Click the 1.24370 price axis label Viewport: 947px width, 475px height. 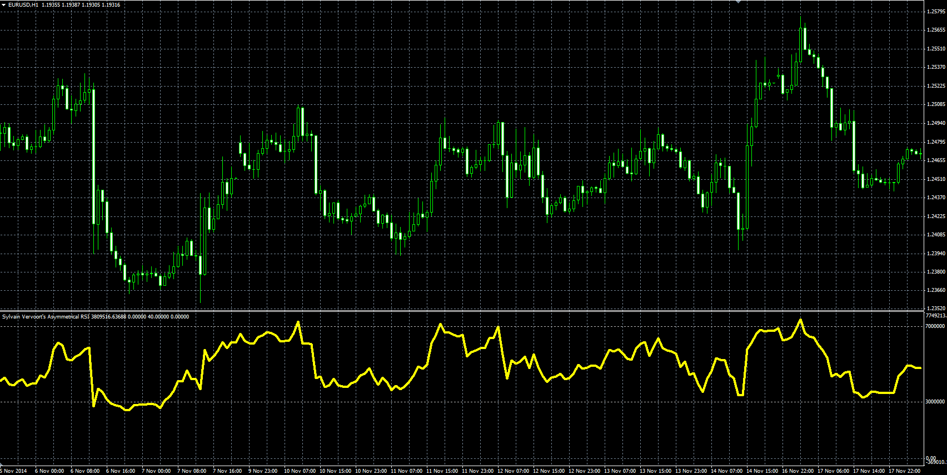(936, 198)
